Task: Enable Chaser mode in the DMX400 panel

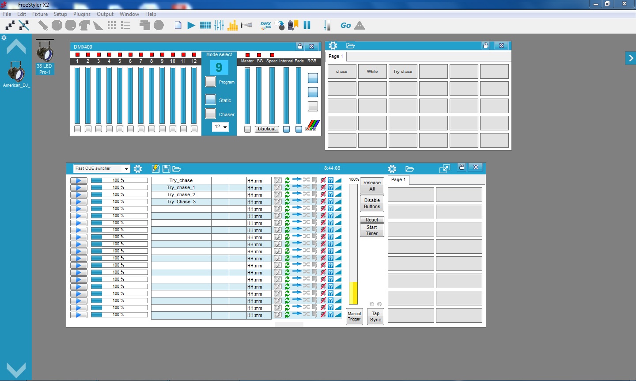Action: tap(210, 113)
